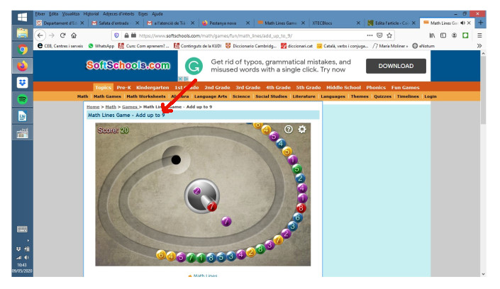The height and width of the screenshot is (289, 500).
Task: Switch to the XTECBlocs tab
Action: tap(331, 23)
